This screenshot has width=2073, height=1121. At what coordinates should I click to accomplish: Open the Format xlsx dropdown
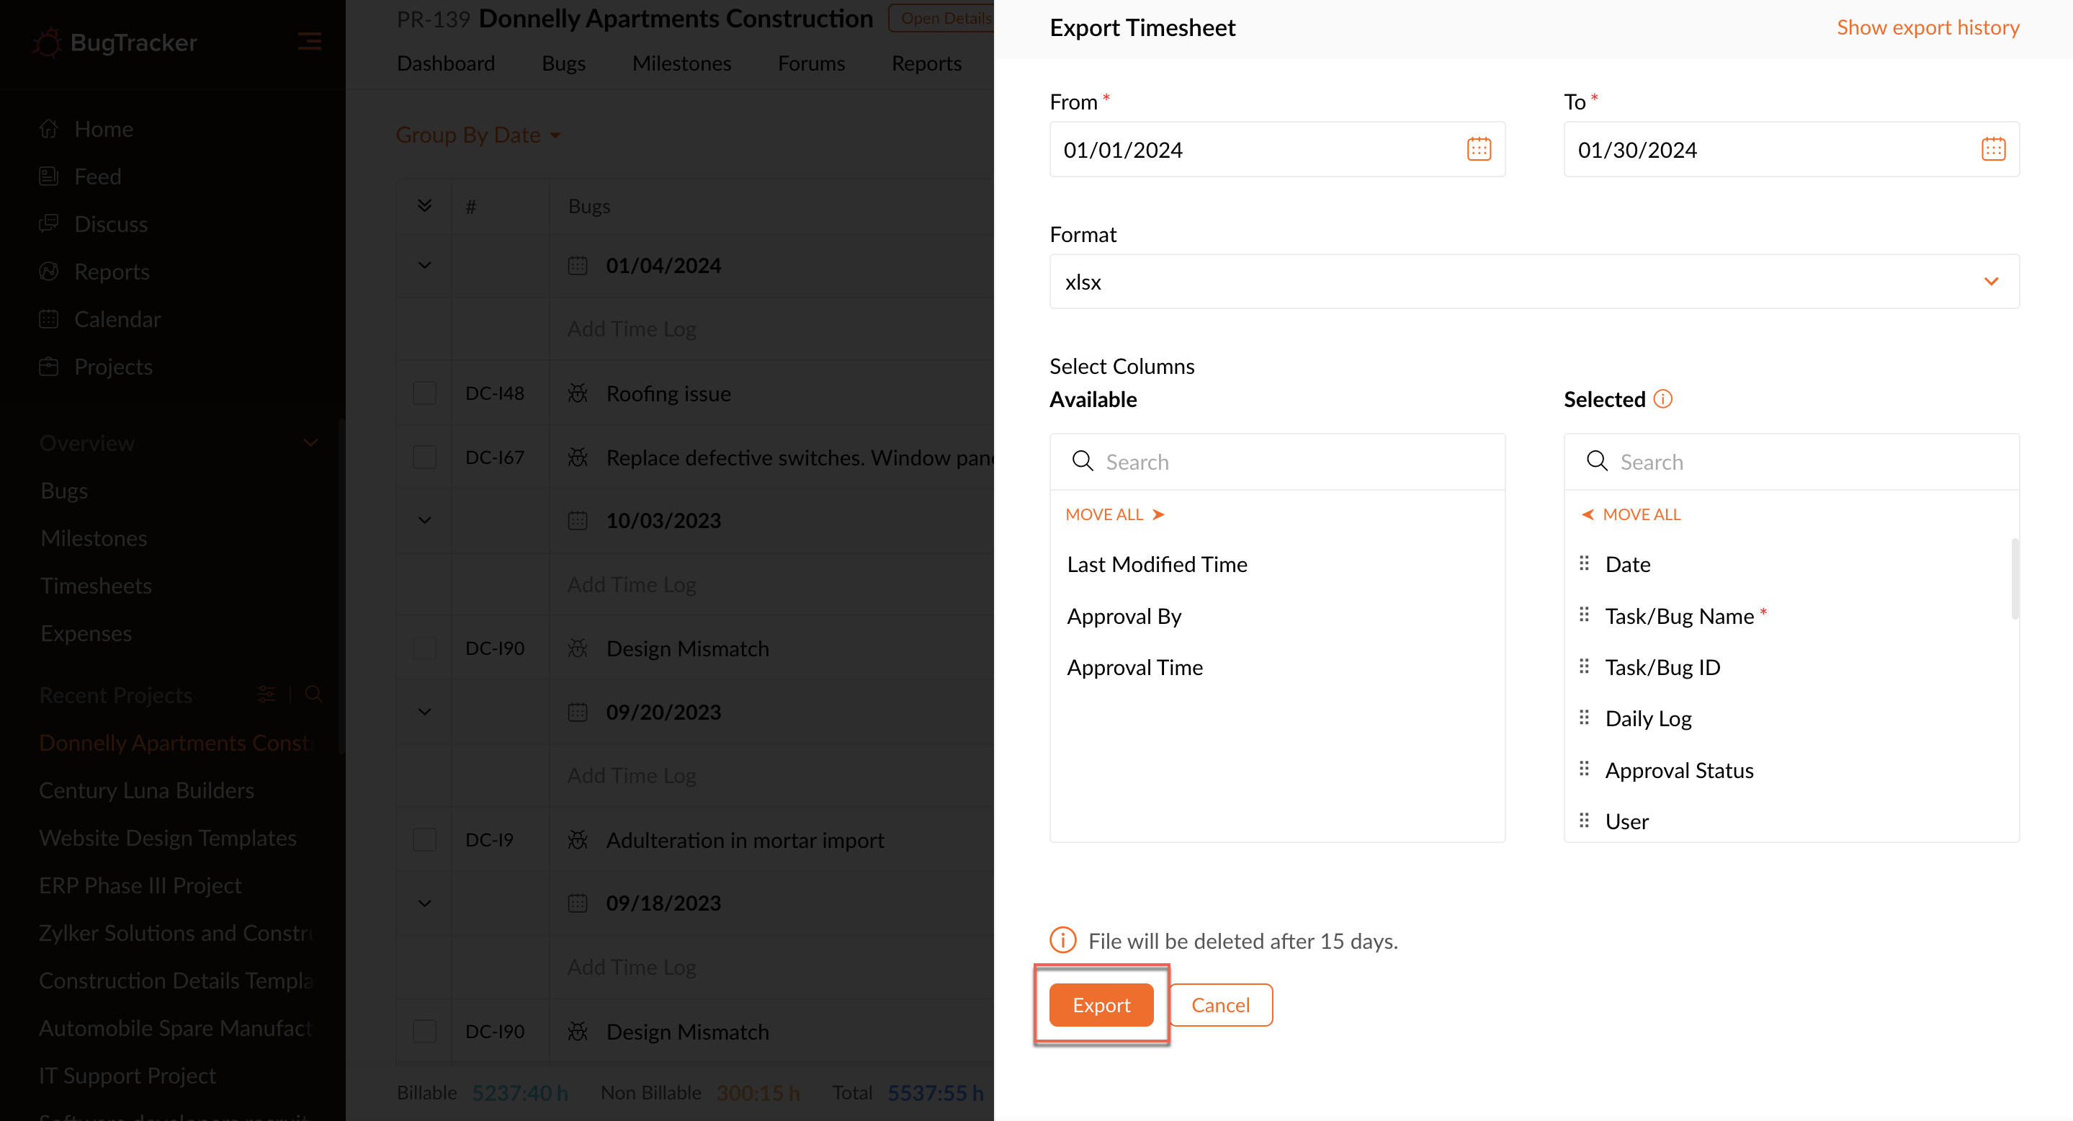tap(1534, 282)
